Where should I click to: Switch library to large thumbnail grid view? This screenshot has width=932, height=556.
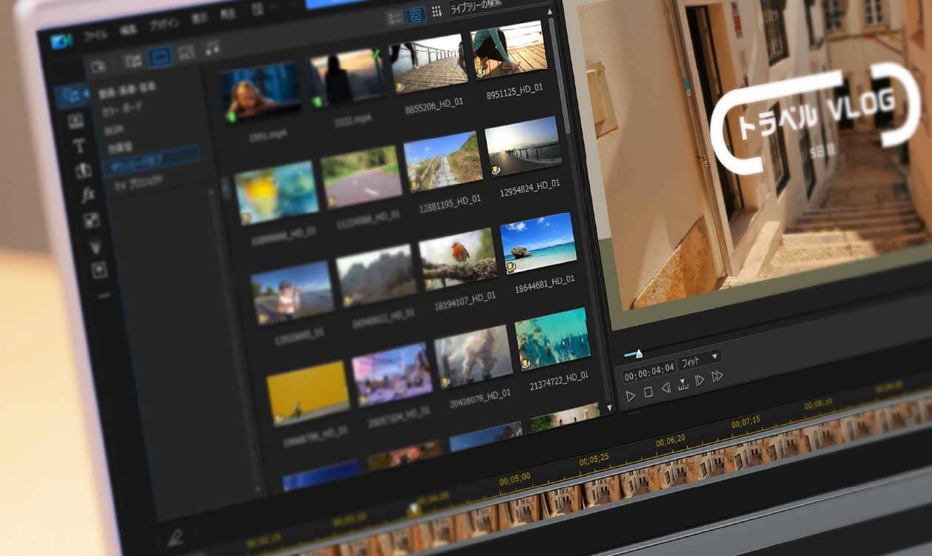point(416,14)
